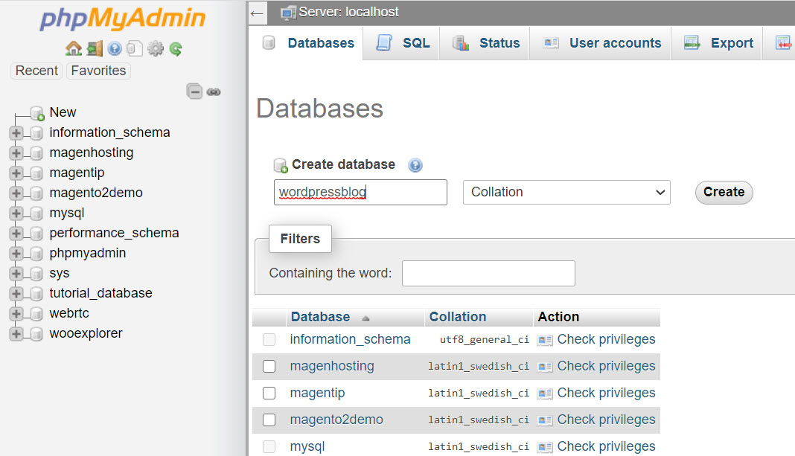Expand wooexplorer node in navigation tree
Image resolution: width=795 pixels, height=456 pixels.
[16, 334]
